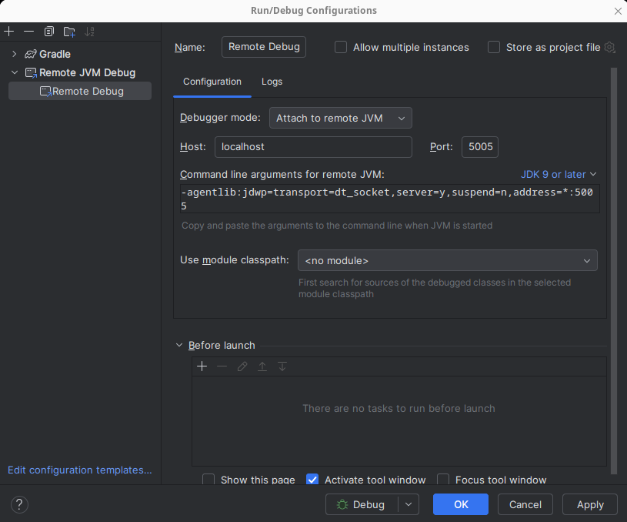Change the JDK 9 or later version selector

[559, 175]
